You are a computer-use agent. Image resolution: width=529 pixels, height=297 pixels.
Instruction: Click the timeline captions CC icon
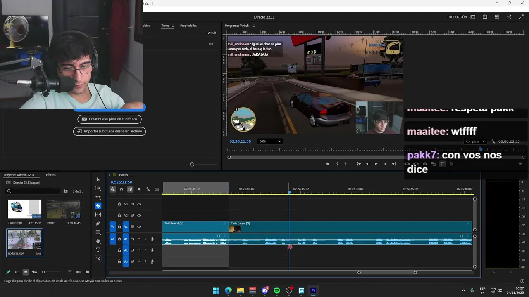(x=157, y=189)
